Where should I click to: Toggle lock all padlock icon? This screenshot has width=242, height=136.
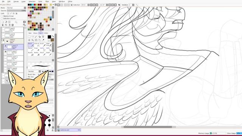17,14
